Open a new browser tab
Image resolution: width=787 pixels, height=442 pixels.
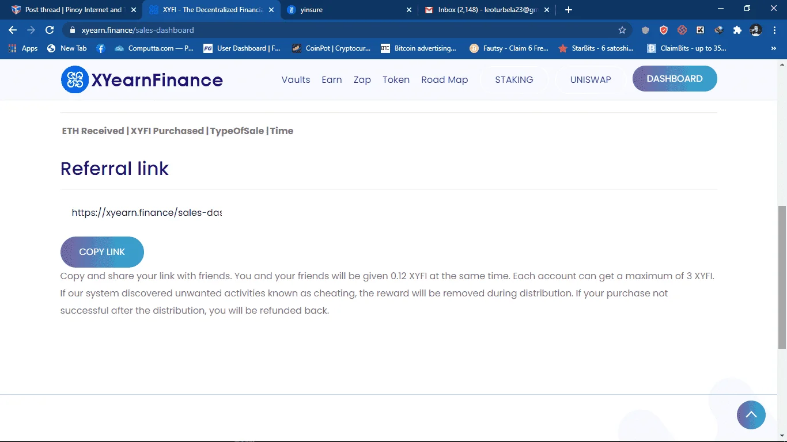(x=569, y=10)
